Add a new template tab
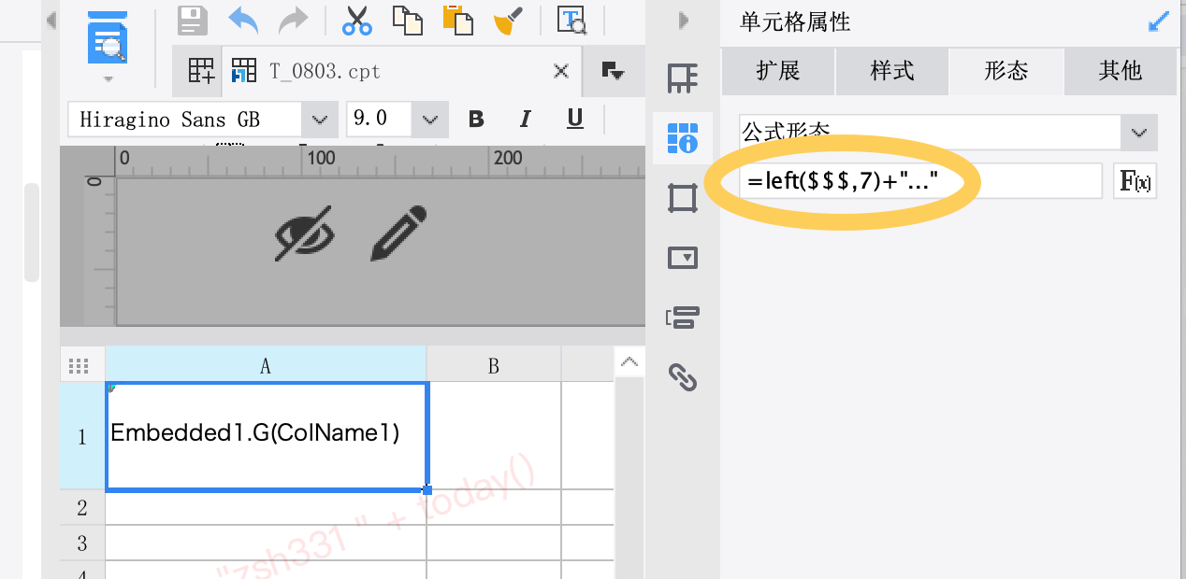The image size is (1186, 579). tap(200, 71)
